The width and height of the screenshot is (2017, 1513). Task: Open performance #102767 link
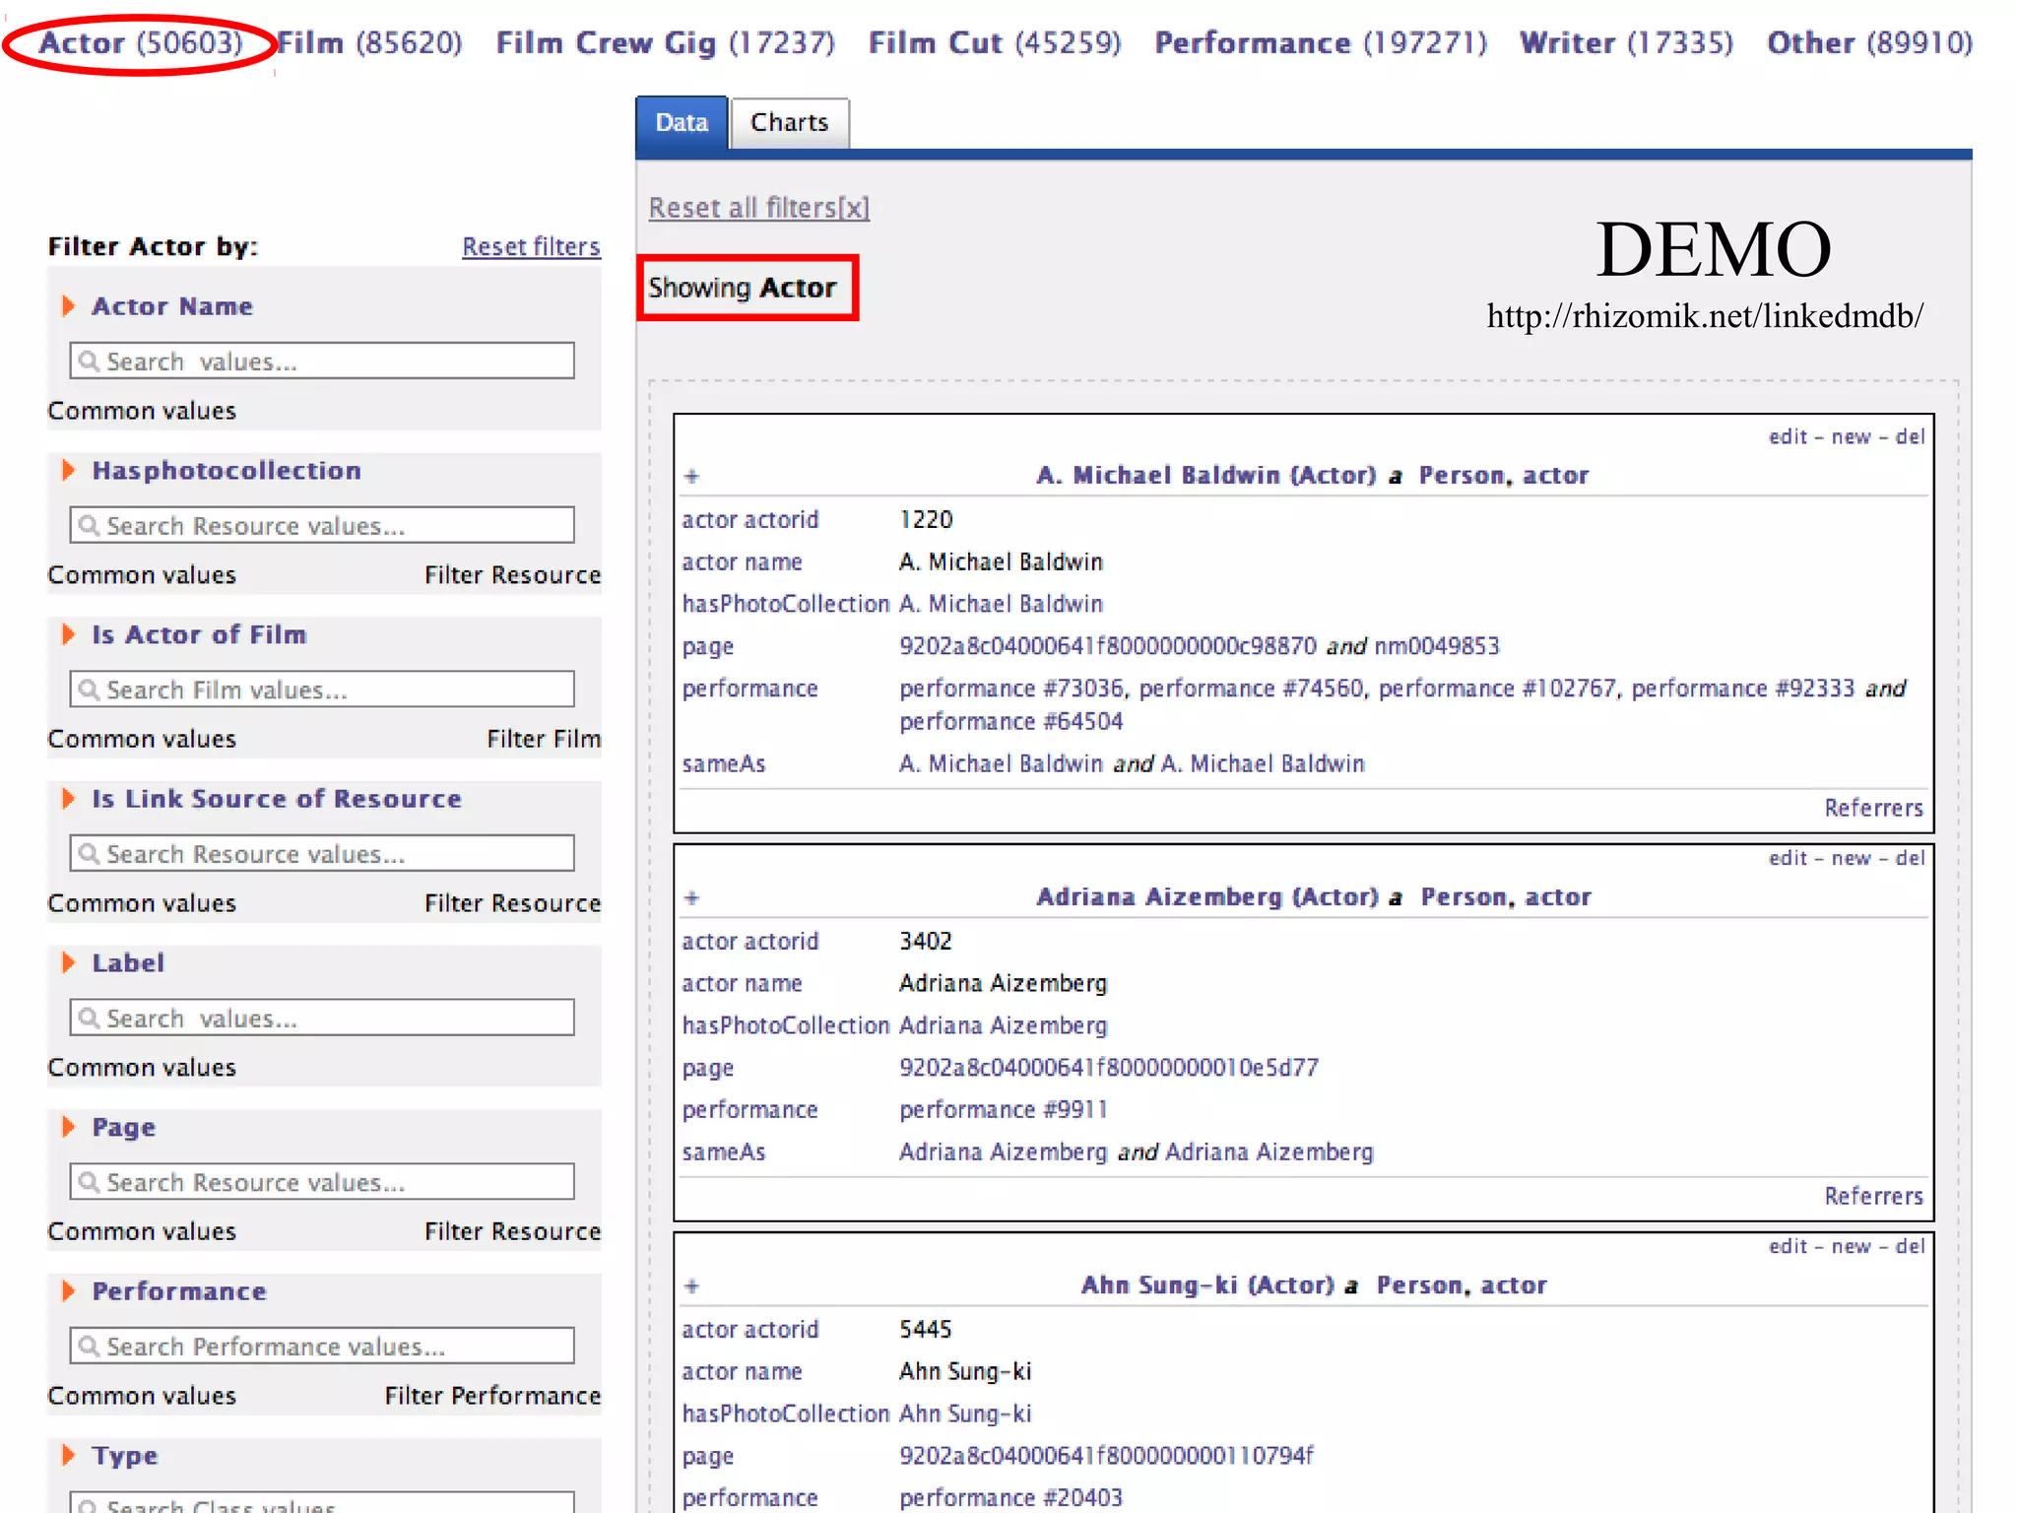coord(1497,689)
